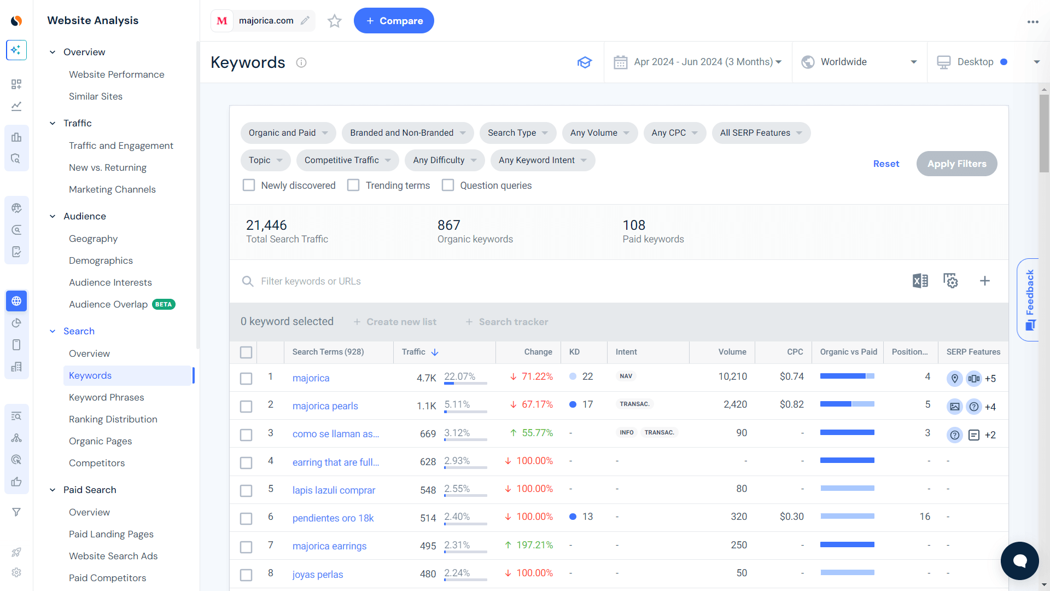Open Organic Pages in sidebar

101,441
